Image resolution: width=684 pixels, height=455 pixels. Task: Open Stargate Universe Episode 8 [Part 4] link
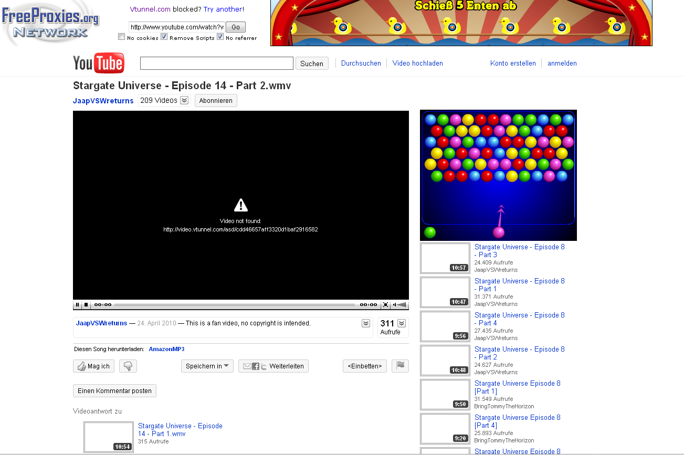[518, 421]
